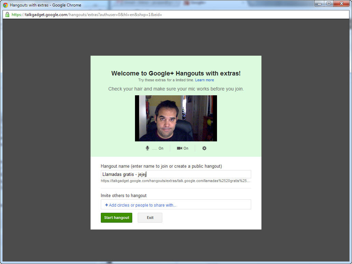The width and height of the screenshot is (352, 264).
Task: Mute the microphone toggle showing On
Action: pyautogui.click(x=154, y=148)
